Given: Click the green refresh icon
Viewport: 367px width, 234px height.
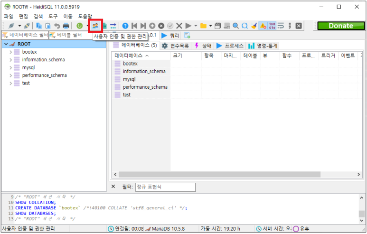Looking at the screenshot, I should click(x=80, y=26).
